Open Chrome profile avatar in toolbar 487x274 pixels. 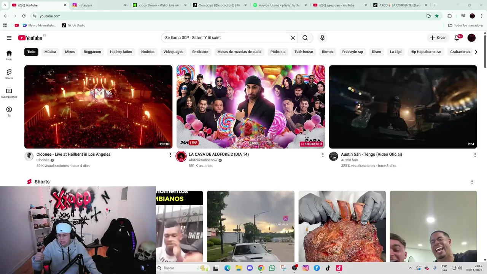pos(472,16)
